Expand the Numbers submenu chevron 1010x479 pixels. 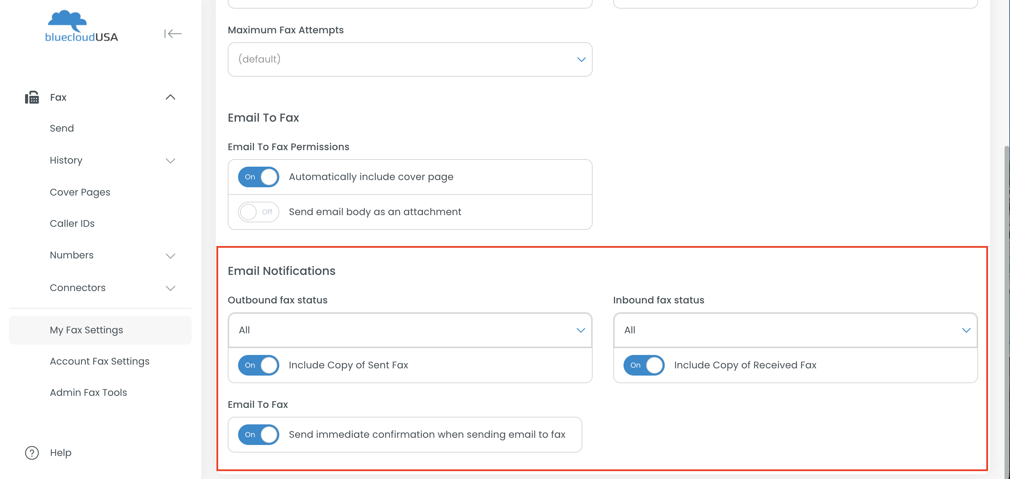(170, 256)
